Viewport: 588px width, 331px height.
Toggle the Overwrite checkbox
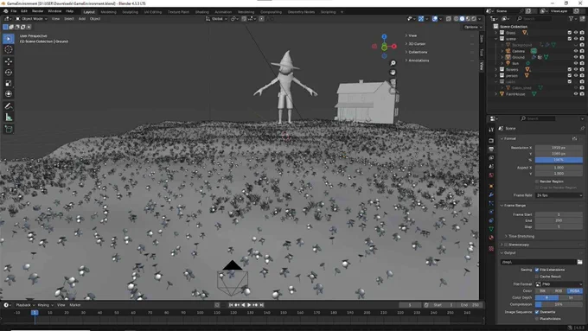[537, 312]
